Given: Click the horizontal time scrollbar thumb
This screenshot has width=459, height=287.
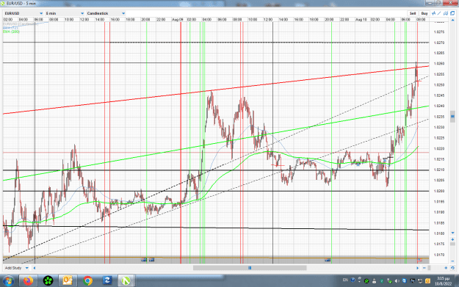Looking at the screenshot, I should pos(250,268).
